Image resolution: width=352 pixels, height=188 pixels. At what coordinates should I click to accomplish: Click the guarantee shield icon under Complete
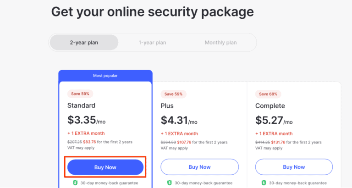(264, 182)
